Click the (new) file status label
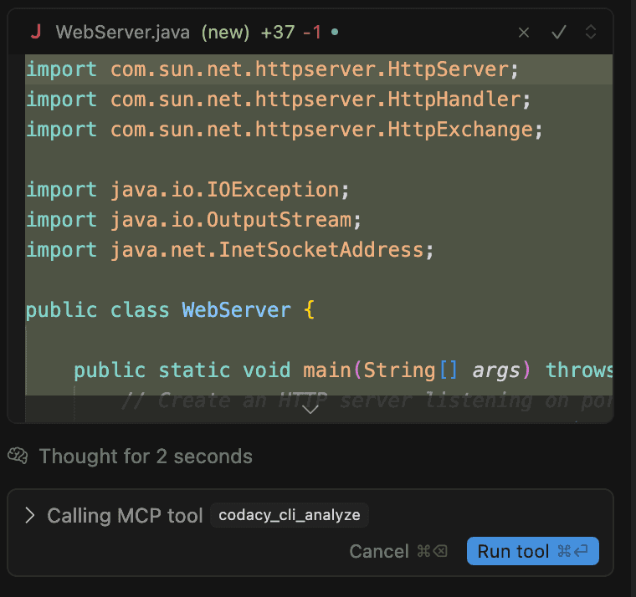The image size is (636, 597). 225,33
